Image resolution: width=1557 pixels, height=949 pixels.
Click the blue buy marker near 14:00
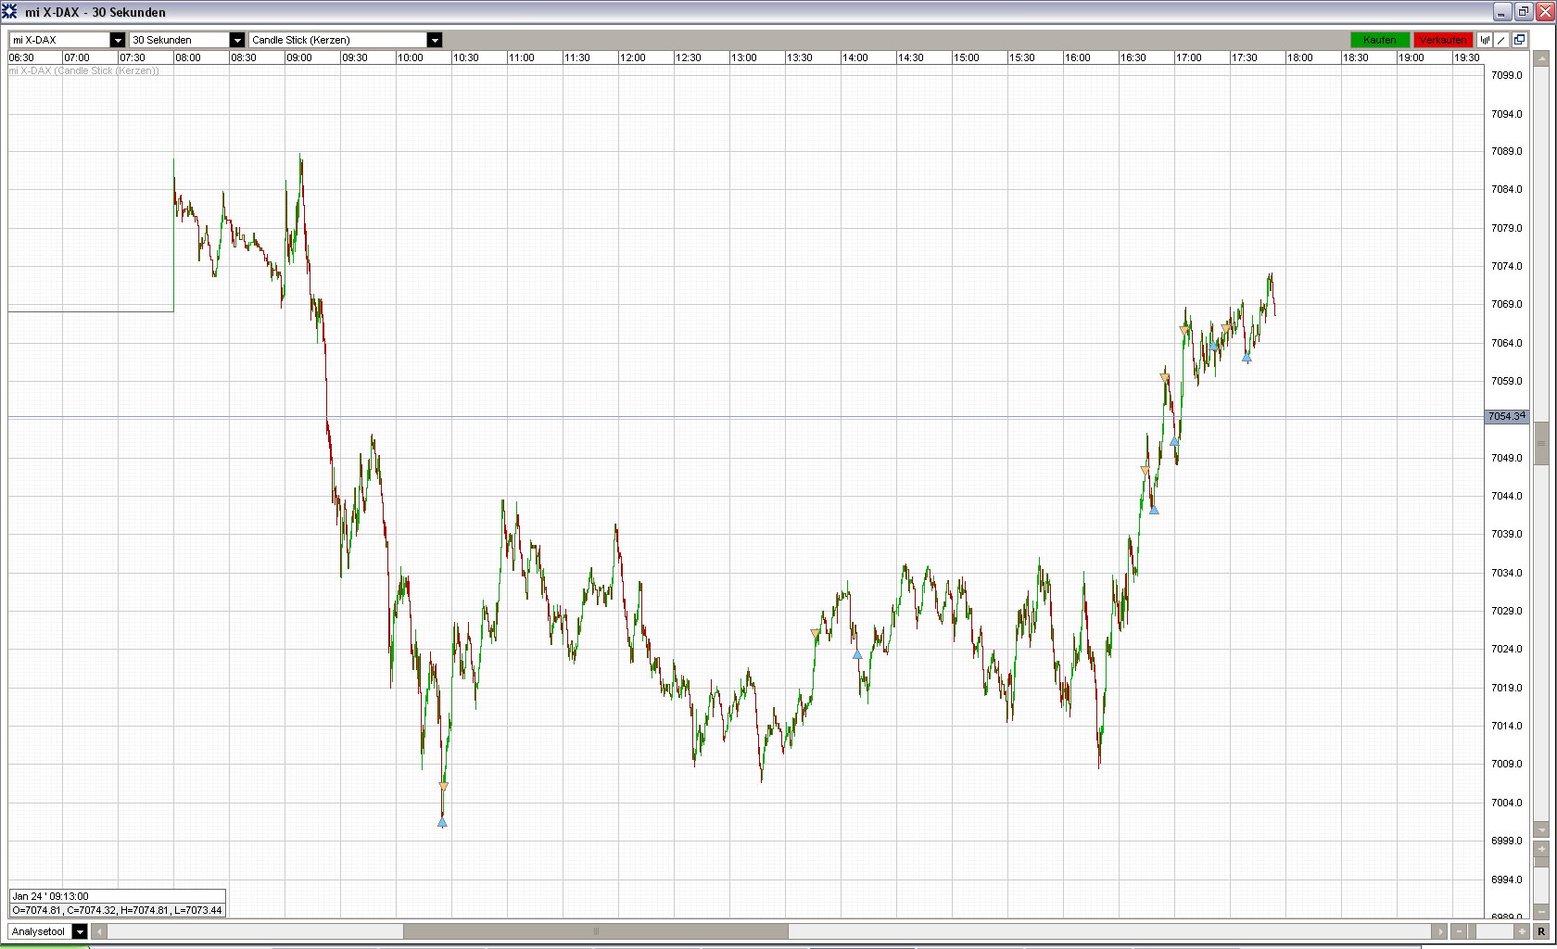coord(857,654)
